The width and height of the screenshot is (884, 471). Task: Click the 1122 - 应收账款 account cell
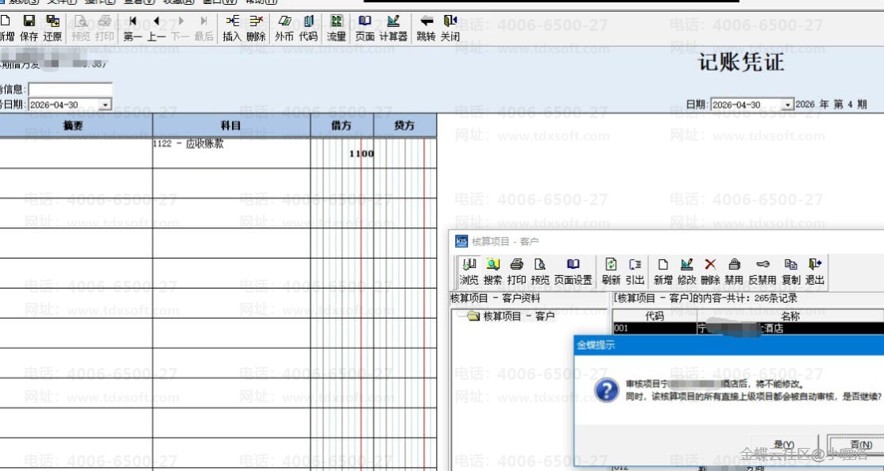point(231,152)
